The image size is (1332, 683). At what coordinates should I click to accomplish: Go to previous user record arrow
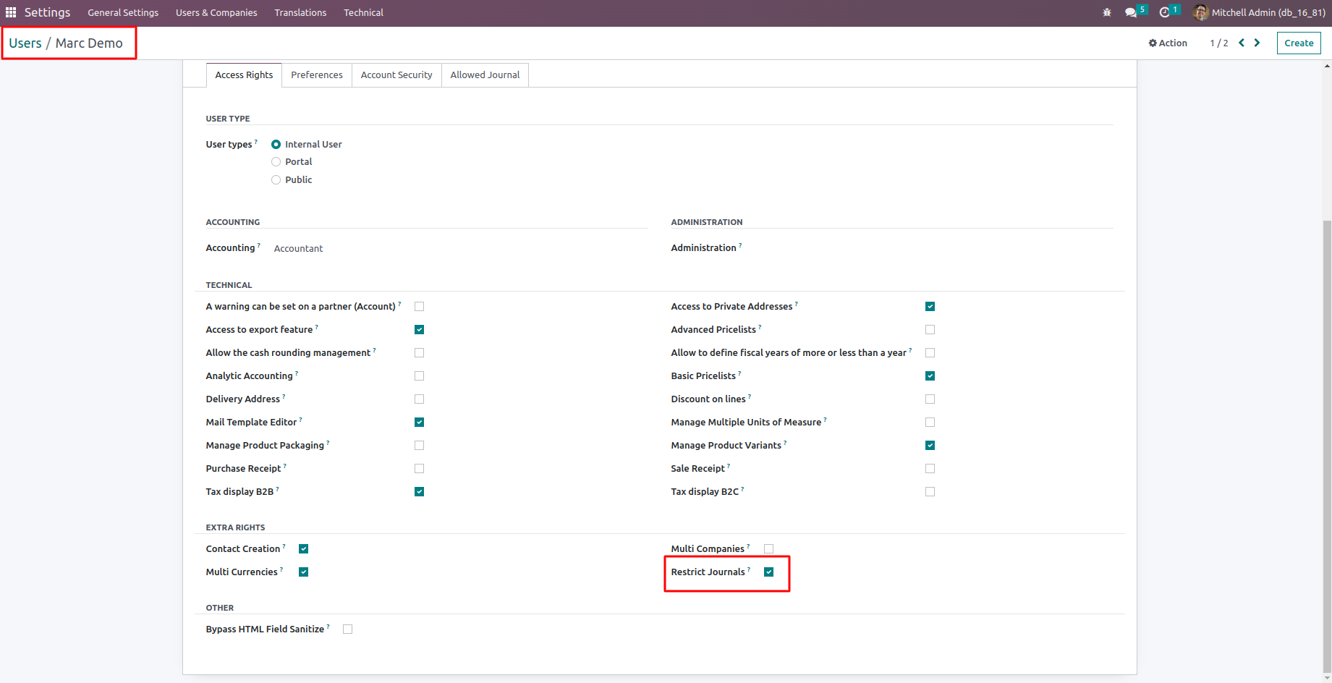click(1242, 43)
